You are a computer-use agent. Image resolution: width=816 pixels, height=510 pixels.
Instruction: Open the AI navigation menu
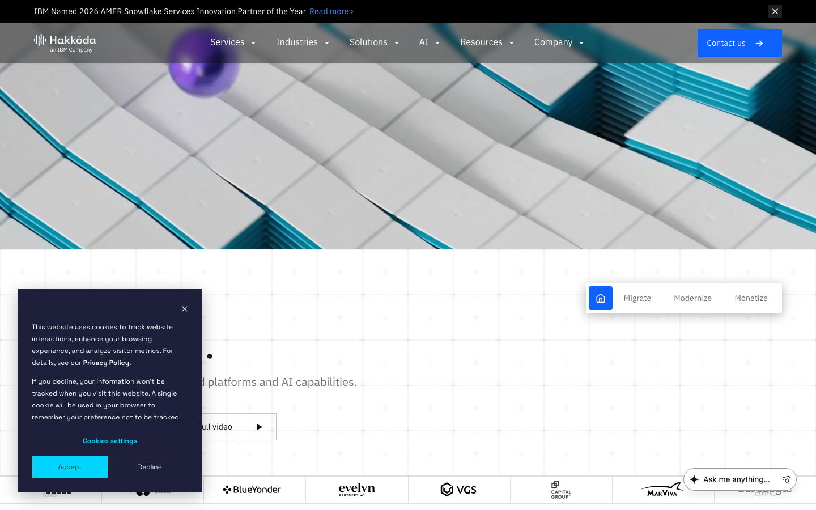coord(430,42)
